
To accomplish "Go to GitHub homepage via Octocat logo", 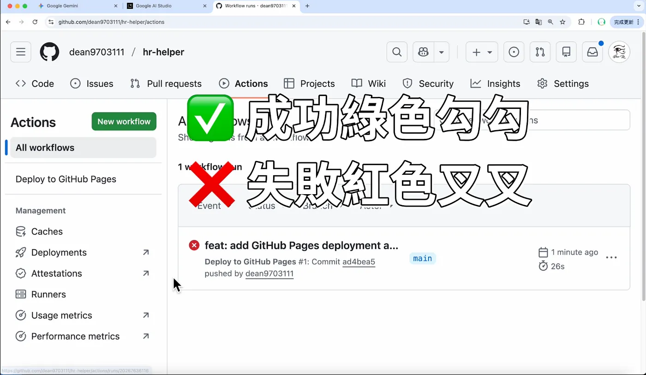I will (x=49, y=52).
